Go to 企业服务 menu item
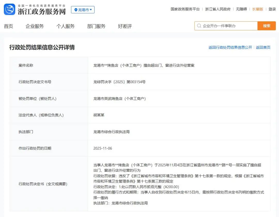The width and height of the screenshot is (279, 217). [35, 26]
